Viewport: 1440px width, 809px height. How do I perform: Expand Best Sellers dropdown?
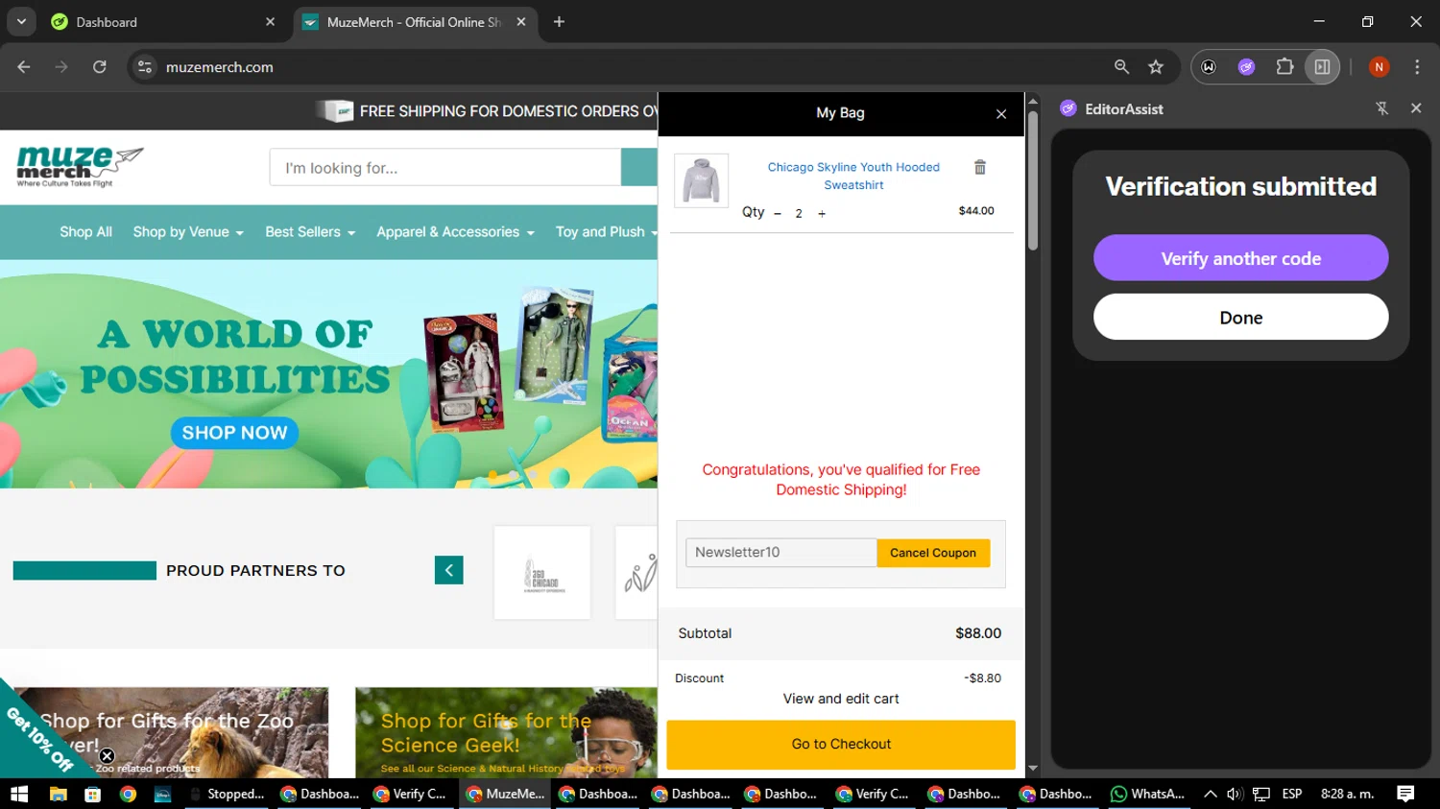(x=310, y=232)
